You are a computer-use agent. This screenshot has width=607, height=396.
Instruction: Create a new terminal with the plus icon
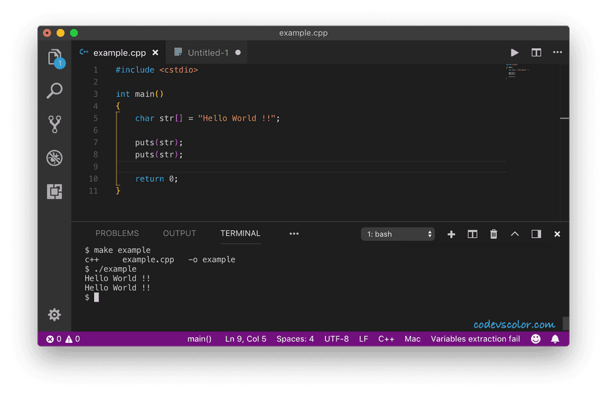click(x=451, y=233)
